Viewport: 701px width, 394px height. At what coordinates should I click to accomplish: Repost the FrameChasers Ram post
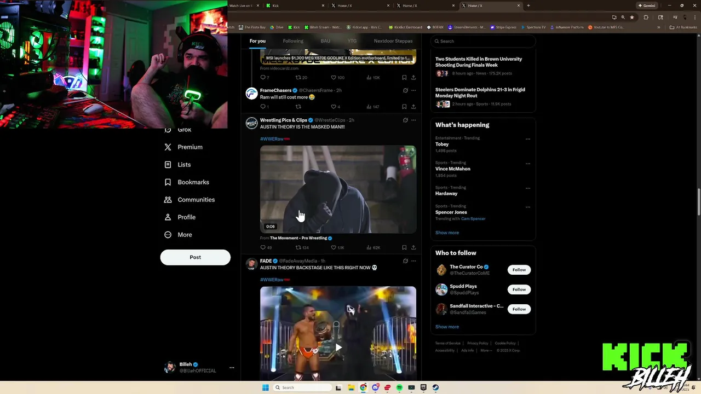pyautogui.click(x=298, y=107)
